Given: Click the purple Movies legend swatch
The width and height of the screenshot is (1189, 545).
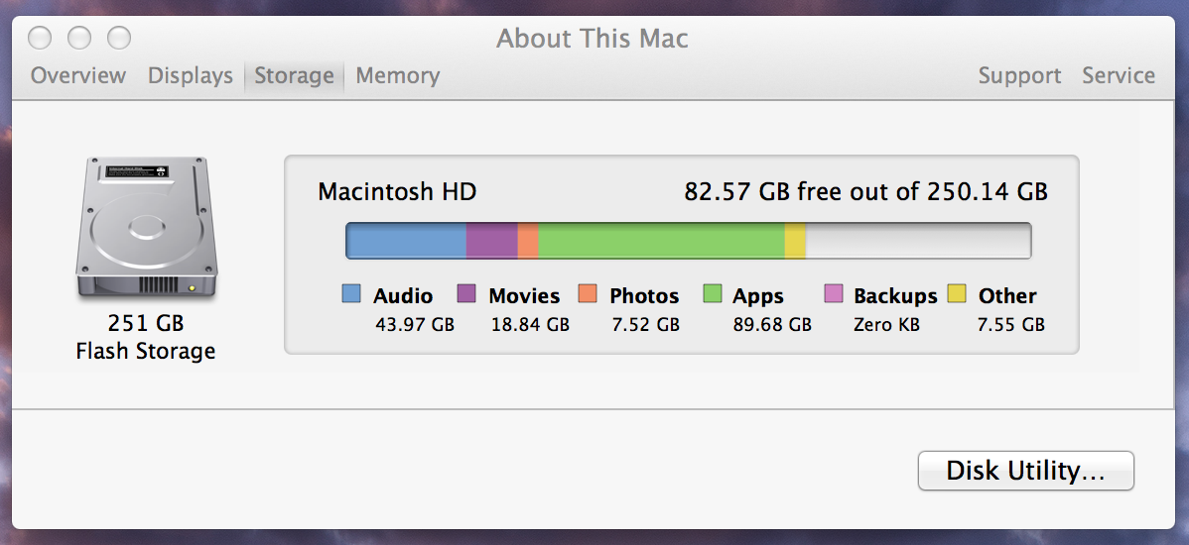Looking at the screenshot, I should point(466,293).
